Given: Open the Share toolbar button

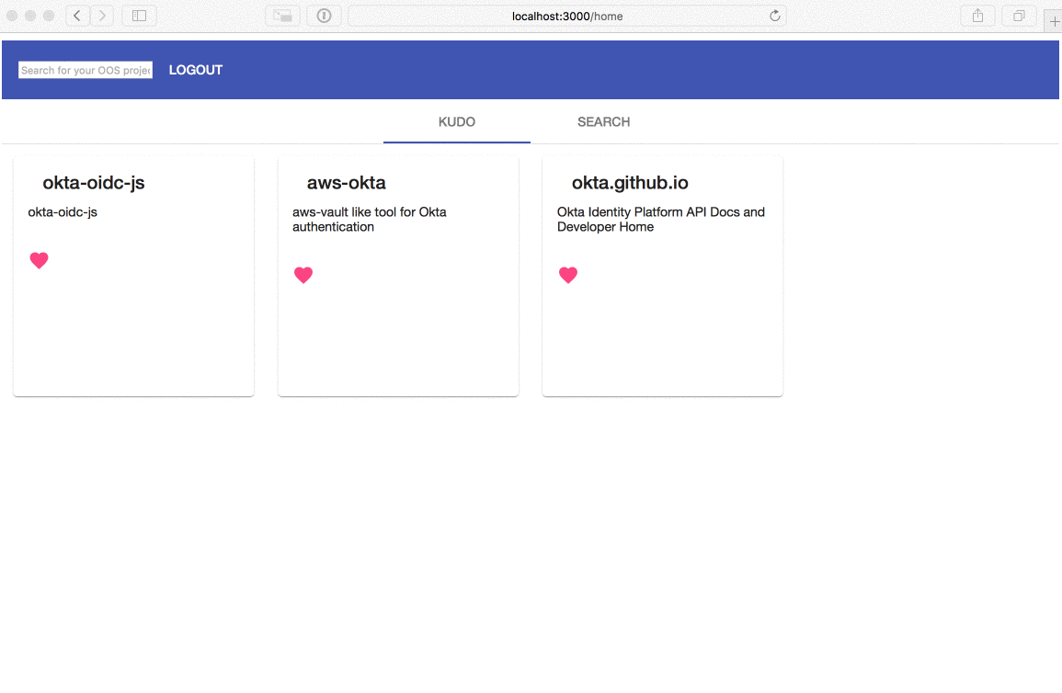Looking at the screenshot, I should tap(978, 16).
